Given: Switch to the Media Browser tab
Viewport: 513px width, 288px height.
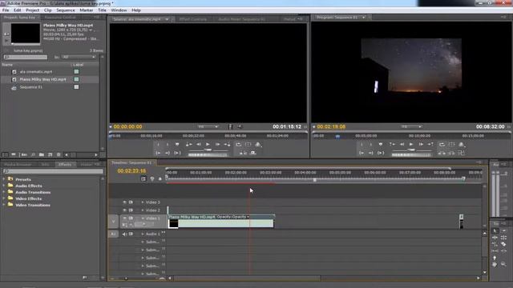Looking at the screenshot, I should click(x=18, y=165).
